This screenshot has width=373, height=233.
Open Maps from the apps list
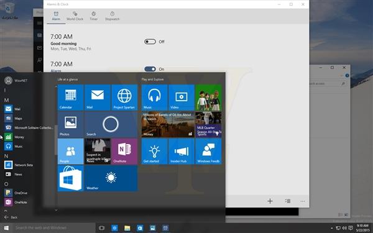tap(29, 118)
